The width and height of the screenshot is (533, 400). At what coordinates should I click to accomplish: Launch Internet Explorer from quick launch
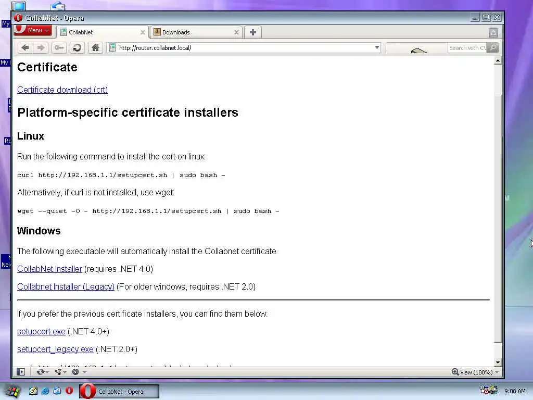45,391
